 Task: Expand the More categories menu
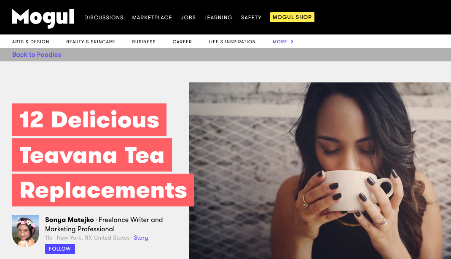coord(280,42)
